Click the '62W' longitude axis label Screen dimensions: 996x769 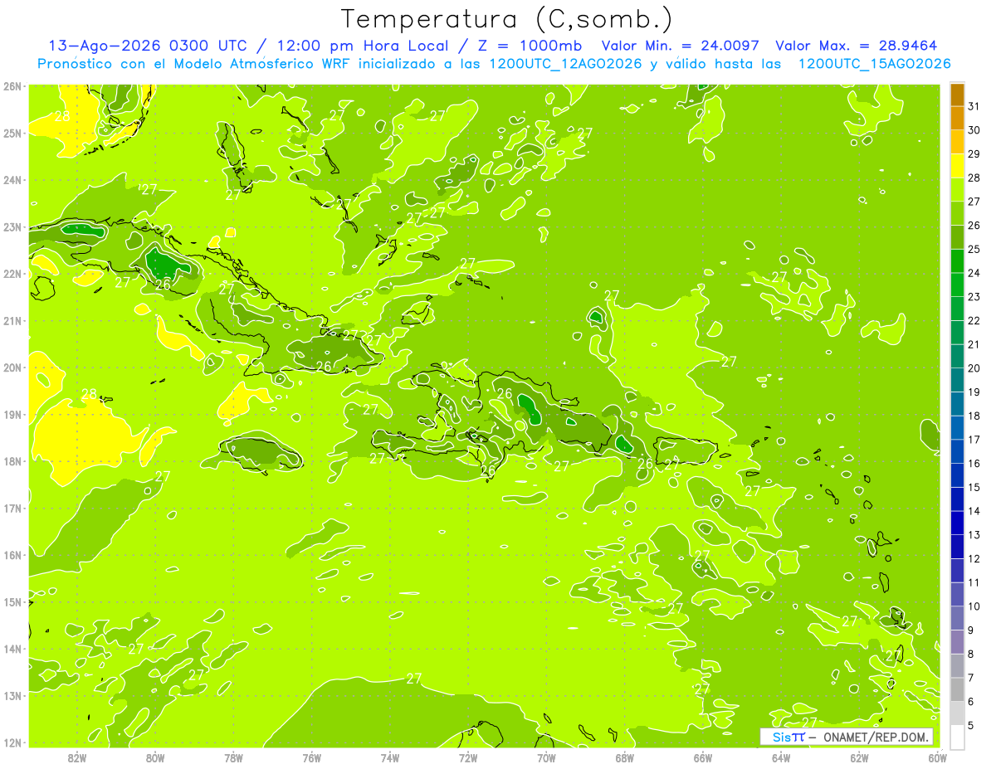tap(859, 758)
